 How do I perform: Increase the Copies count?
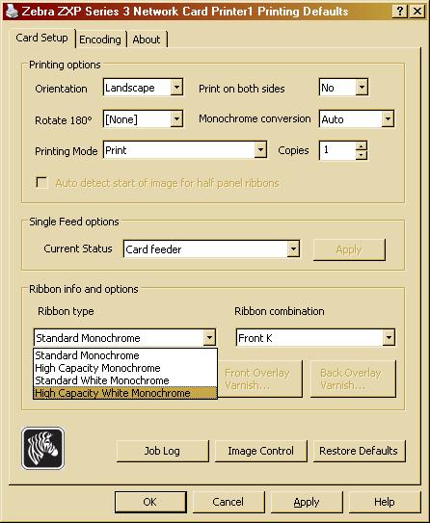click(361, 145)
